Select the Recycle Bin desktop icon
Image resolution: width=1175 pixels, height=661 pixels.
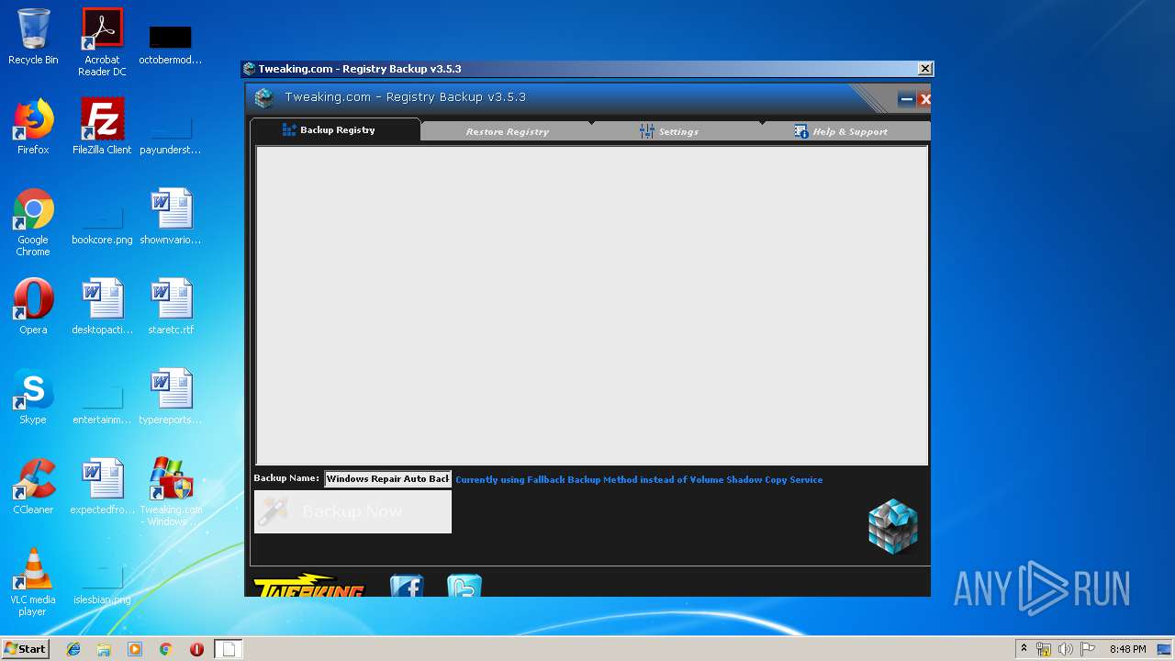coord(33,38)
